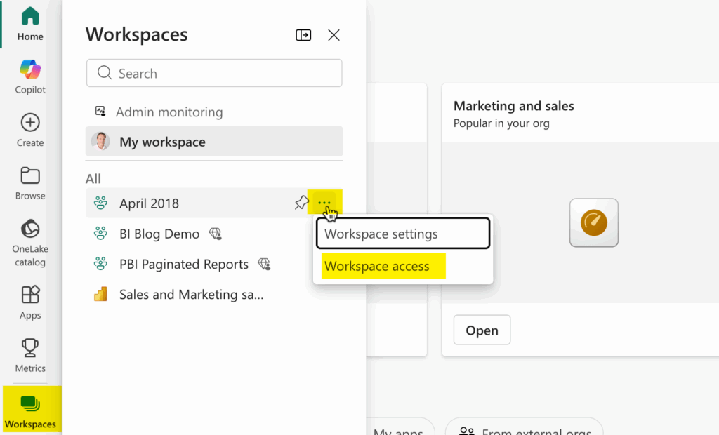Close the Workspaces pane
Image resolution: width=719 pixels, height=435 pixels.
point(334,35)
